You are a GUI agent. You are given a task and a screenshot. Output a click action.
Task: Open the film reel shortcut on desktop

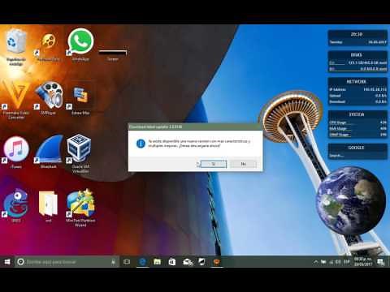point(48,46)
